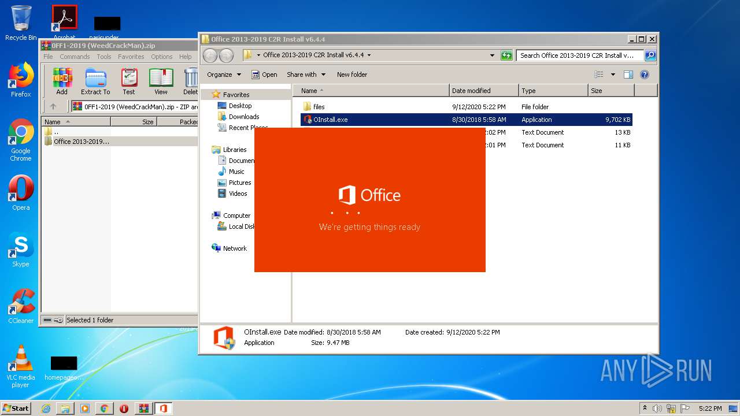This screenshot has height=416, width=740.
Task: Open Videos library
Action: point(232,194)
